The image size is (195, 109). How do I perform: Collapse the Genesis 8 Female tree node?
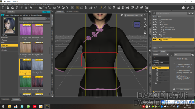pos(158,19)
